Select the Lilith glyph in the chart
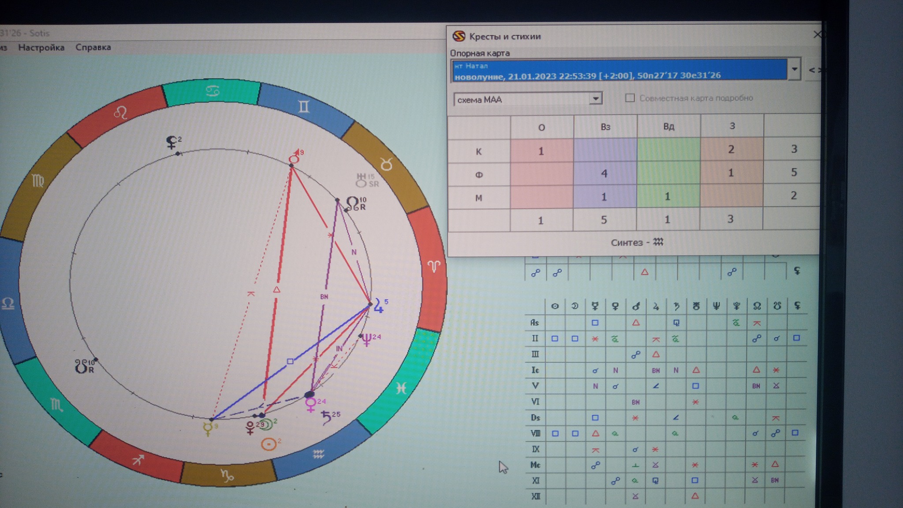 point(171,142)
